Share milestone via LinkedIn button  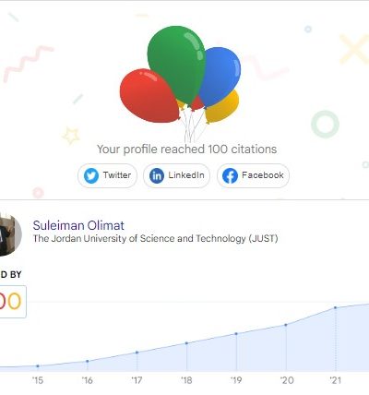176,175
